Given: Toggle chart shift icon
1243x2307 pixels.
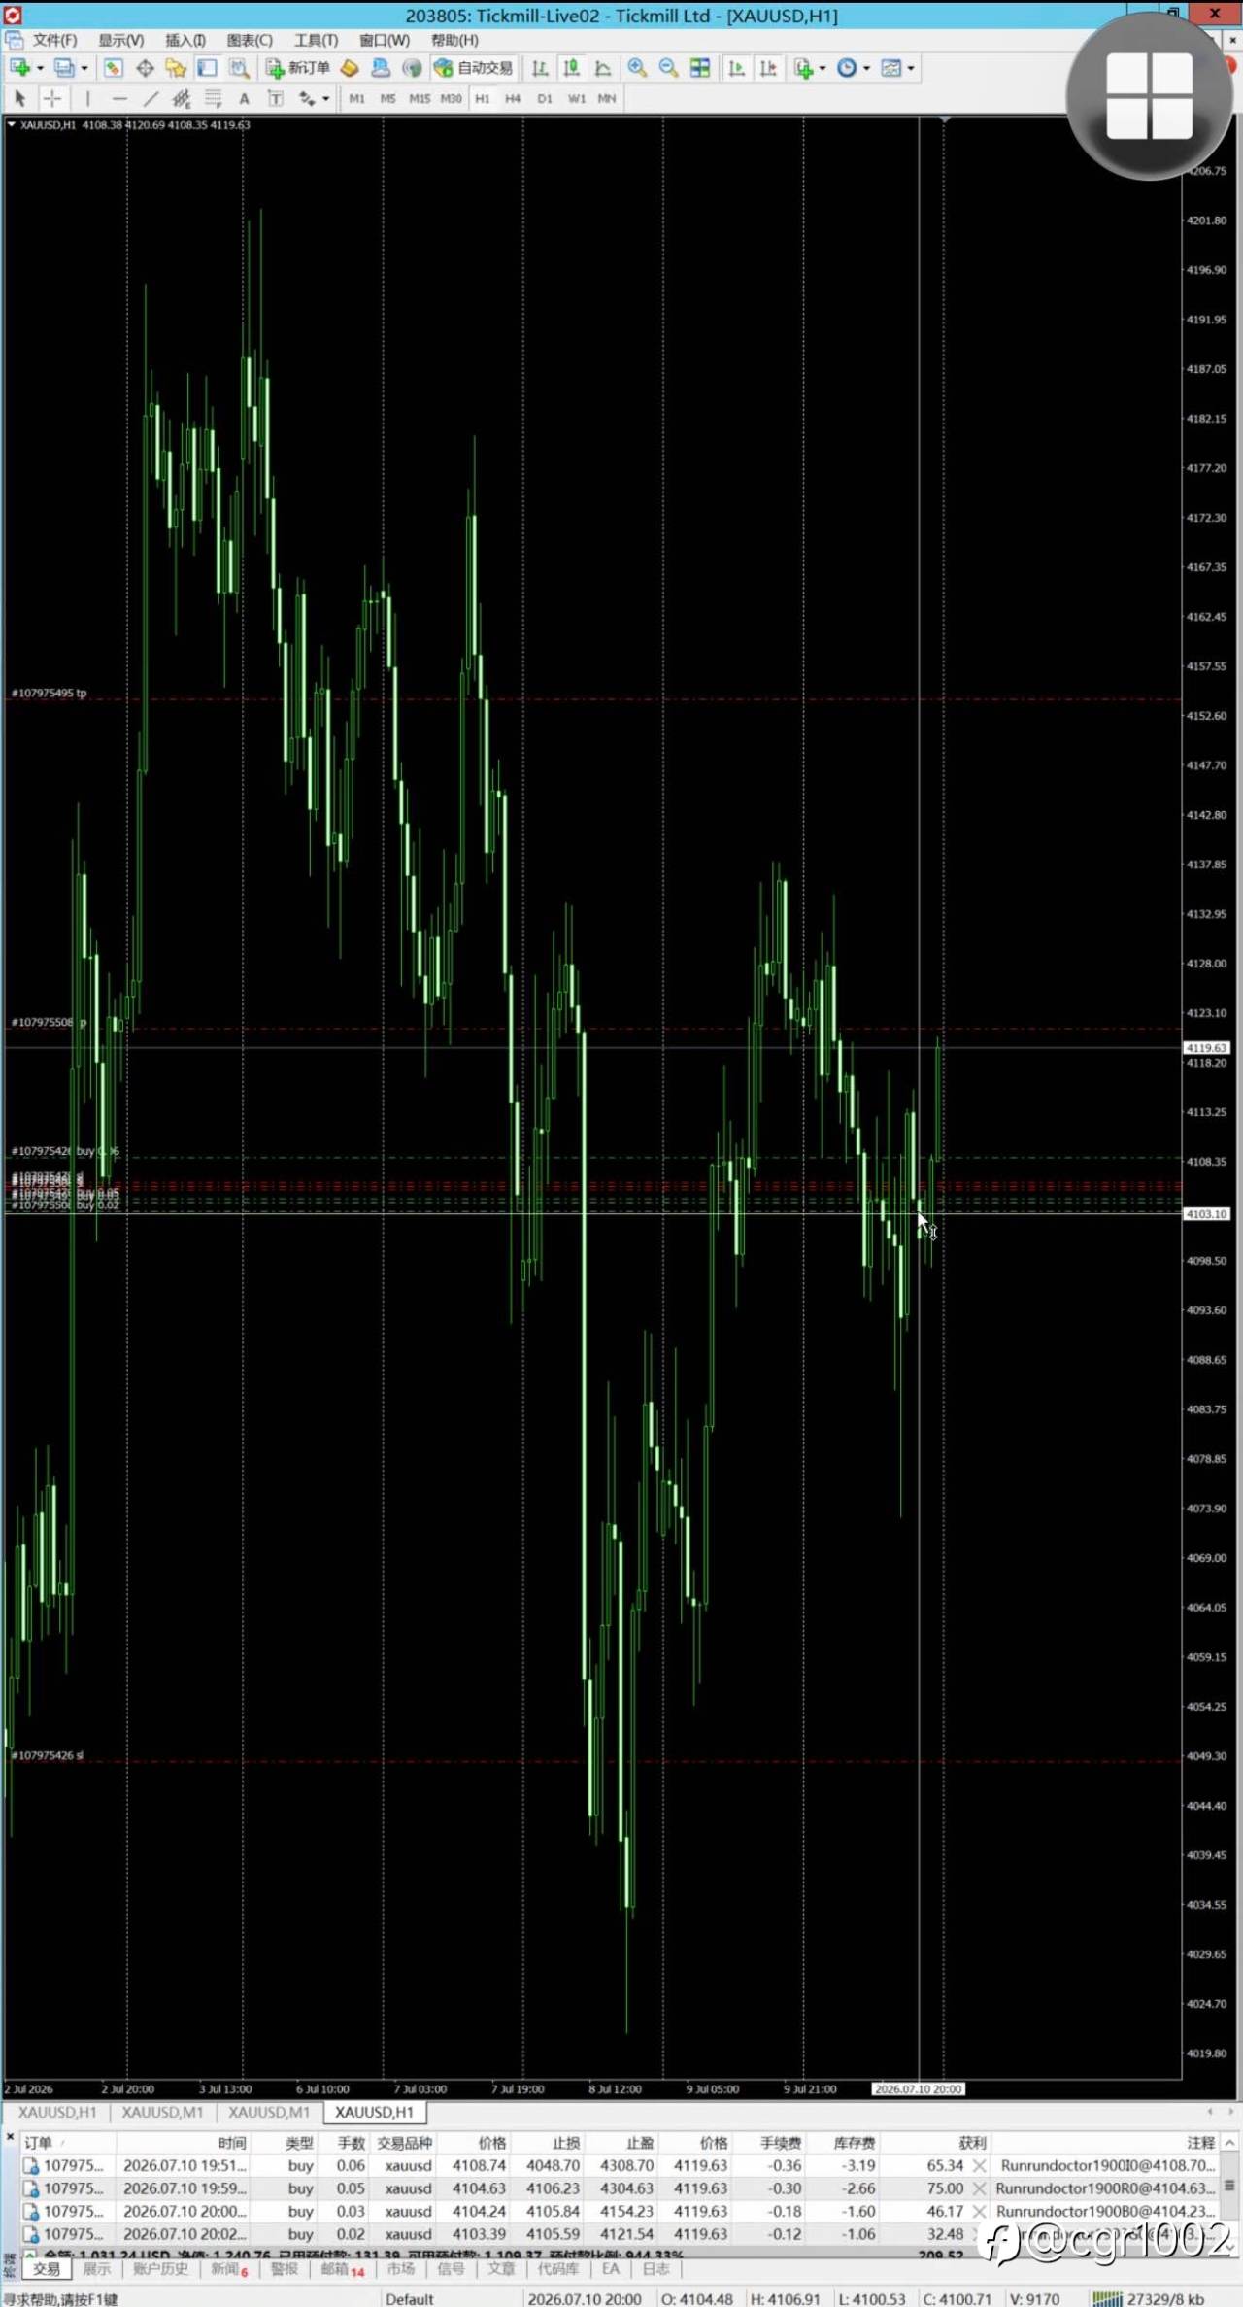Looking at the screenshot, I should (768, 67).
